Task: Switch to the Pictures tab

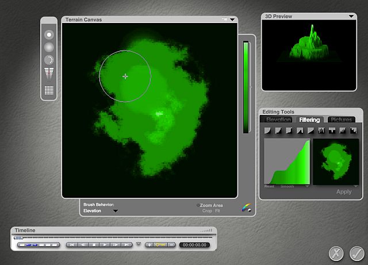Action: [342, 120]
